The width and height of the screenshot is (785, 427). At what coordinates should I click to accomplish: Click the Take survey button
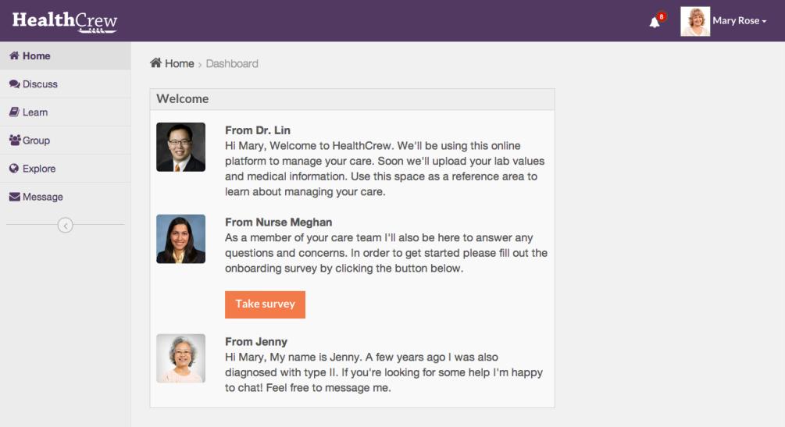pyautogui.click(x=265, y=304)
